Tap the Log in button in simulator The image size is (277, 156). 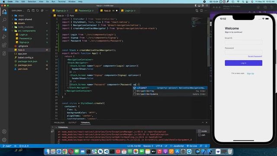(x=243, y=63)
